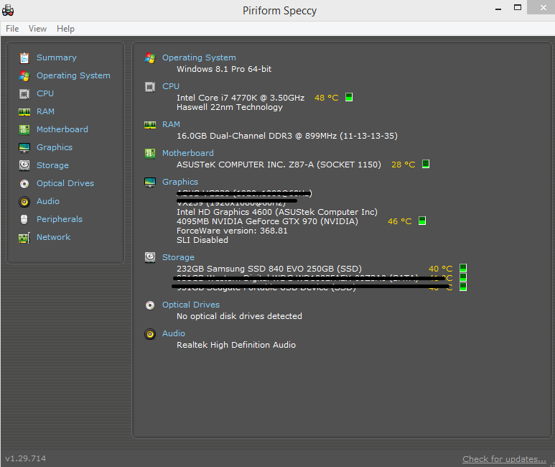This screenshot has height=467, width=555.
Task: Click the RAM module icon in sidebar
Action: click(x=24, y=111)
